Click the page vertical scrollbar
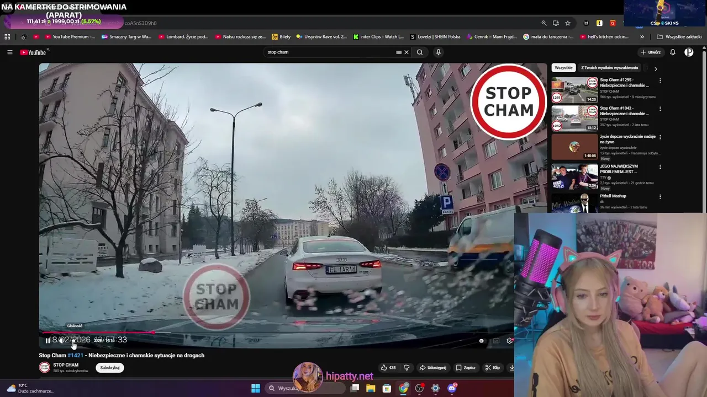The width and height of the screenshot is (707, 397). click(x=704, y=132)
